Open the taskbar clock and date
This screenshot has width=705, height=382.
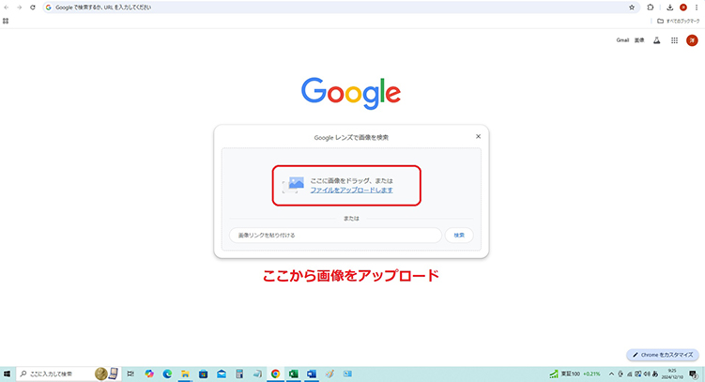672,374
